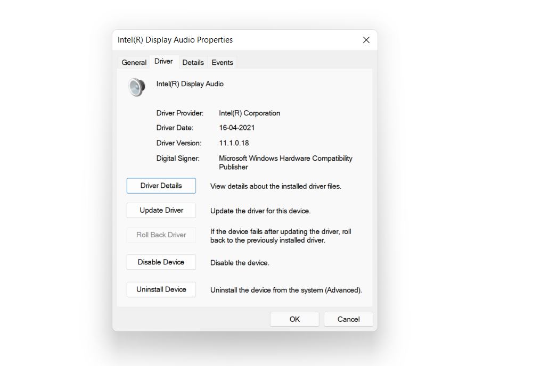Select the Driver tab

[163, 61]
